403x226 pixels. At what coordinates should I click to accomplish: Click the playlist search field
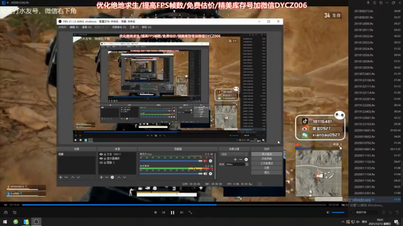click(364, 212)
